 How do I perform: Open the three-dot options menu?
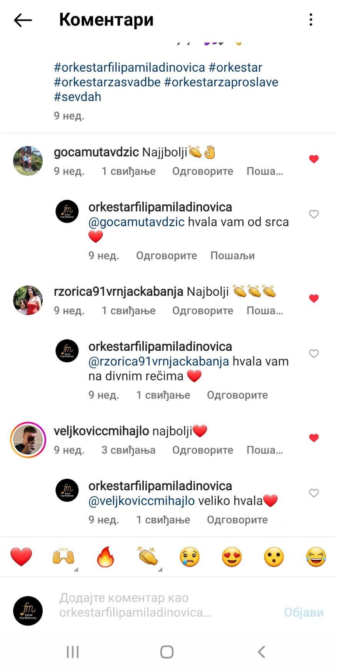coord(311,20)
